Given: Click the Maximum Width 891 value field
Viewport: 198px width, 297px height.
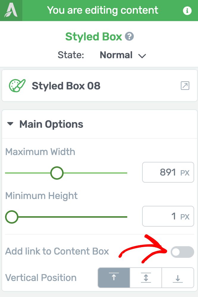Looking at the screenshot, I should pyautogui.click(x=168, y=172).
